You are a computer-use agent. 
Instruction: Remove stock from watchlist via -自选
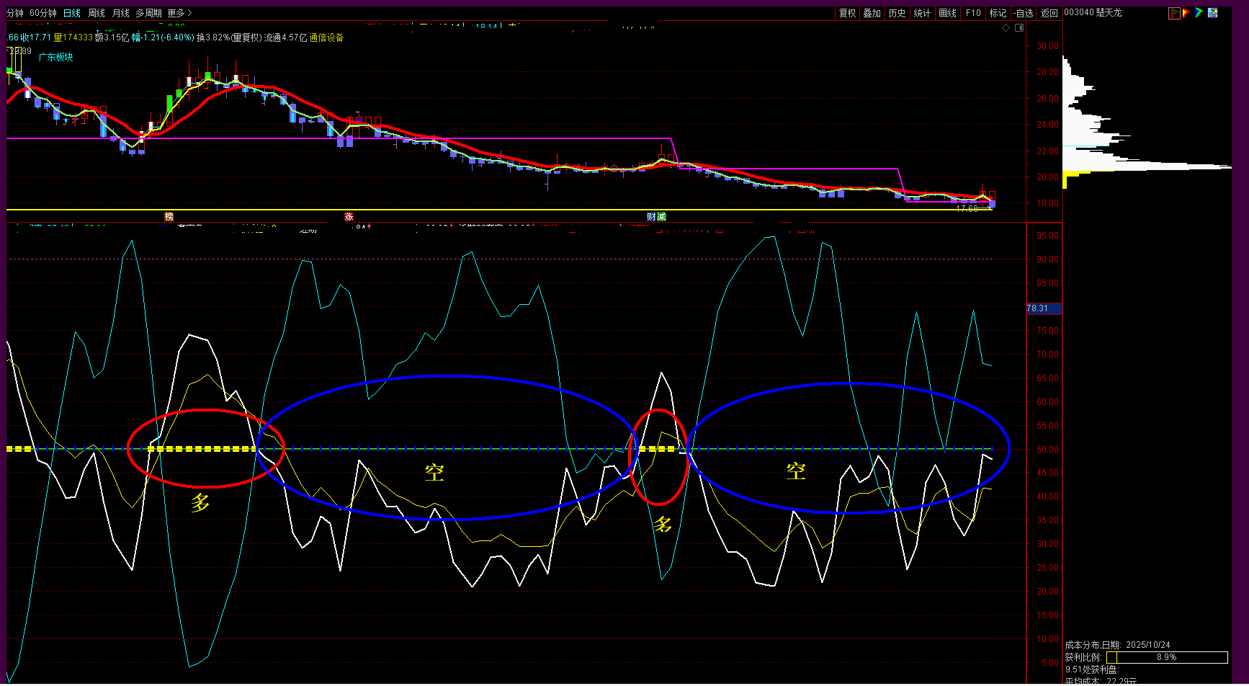(1024, 13)
